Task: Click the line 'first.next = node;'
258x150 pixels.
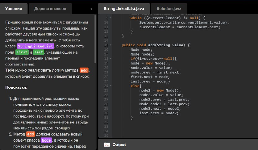Action: tap(150, 77)
